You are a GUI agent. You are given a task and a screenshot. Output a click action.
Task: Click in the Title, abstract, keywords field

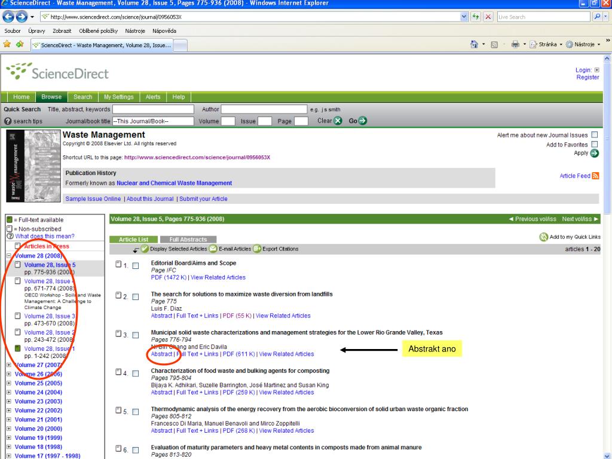153,109
